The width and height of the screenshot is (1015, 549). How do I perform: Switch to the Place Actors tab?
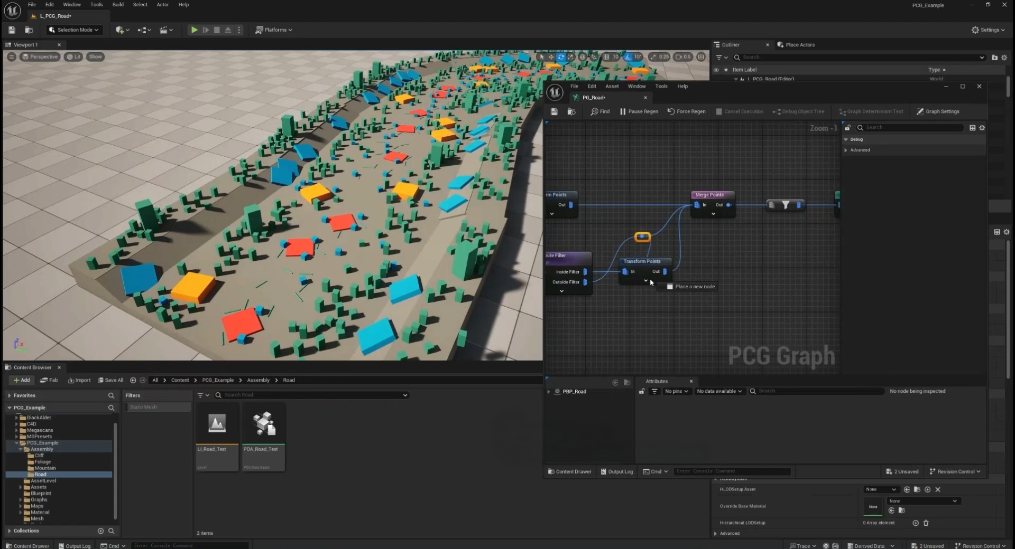(x=796, y=45)
